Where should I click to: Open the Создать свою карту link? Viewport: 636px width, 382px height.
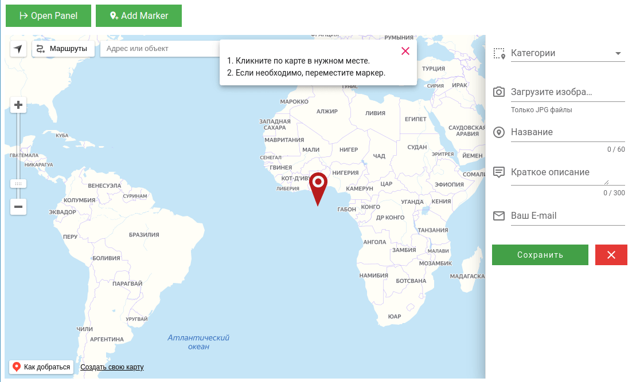coord(112,367)
